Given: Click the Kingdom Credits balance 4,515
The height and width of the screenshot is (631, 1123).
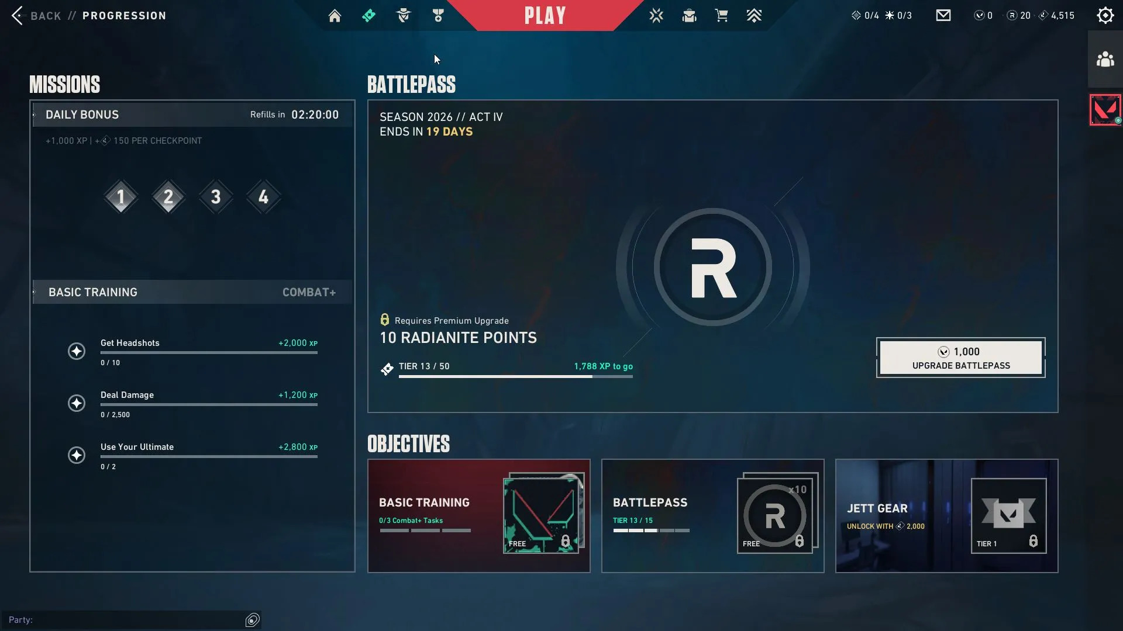Looking at the screenshot, I should pyautogui.click(x=1056, y=16).
